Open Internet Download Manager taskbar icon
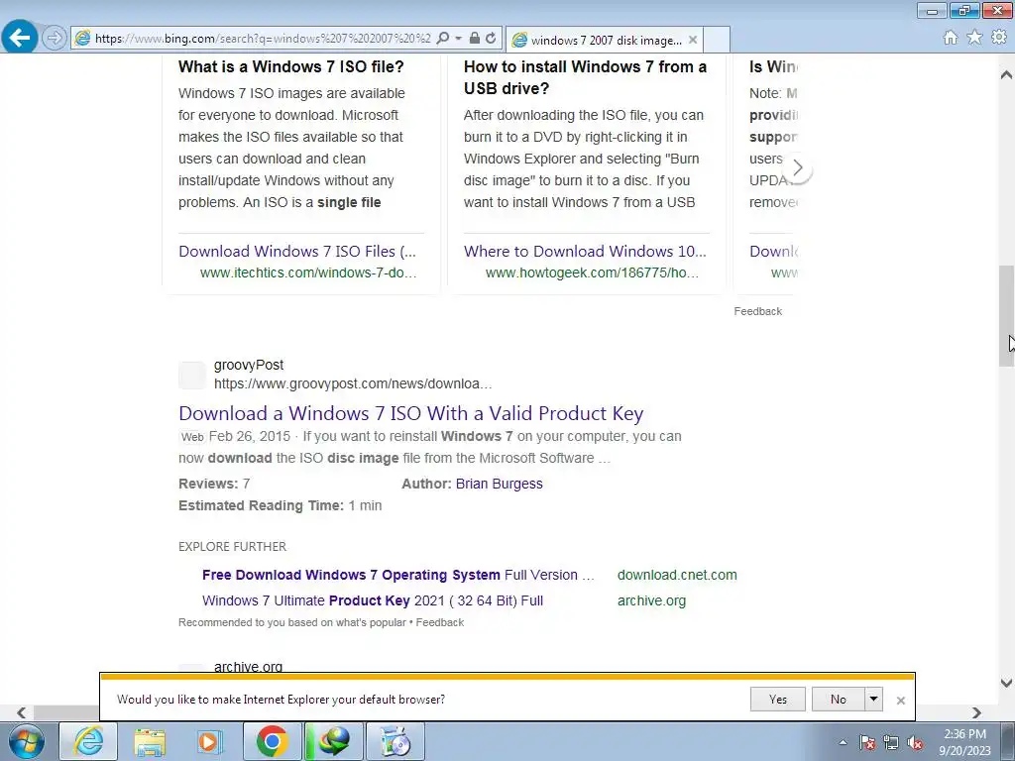This screenshot has height=761, width=1015. (x=334, y=741)
